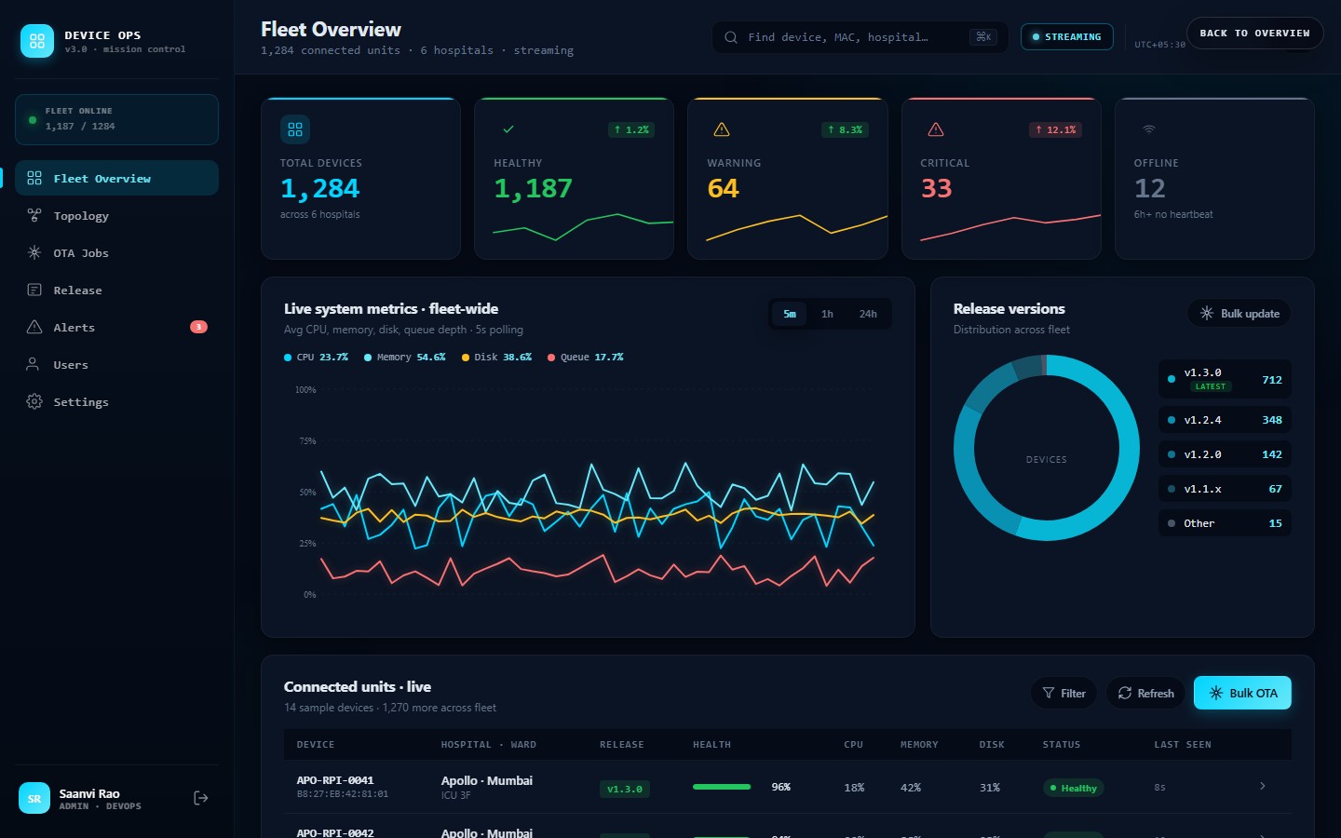Screen dimensions: 1341x838
Task: Click the Alerts triangle icon
Action: pyautogui.click(x=34, y=327)
